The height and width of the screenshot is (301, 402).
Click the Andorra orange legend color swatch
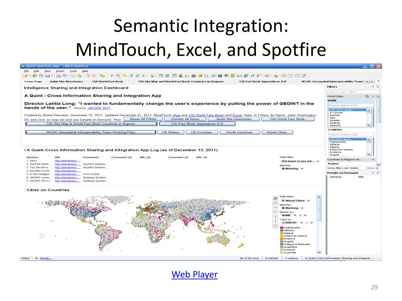282,239
